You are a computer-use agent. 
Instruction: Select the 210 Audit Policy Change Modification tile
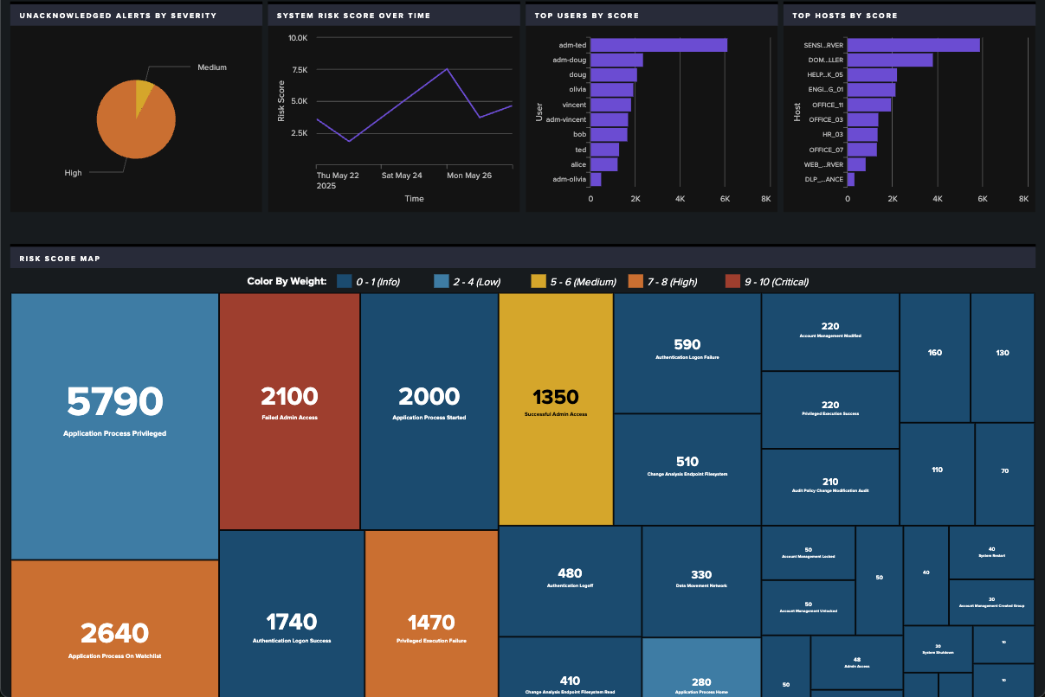coord(830,487)
